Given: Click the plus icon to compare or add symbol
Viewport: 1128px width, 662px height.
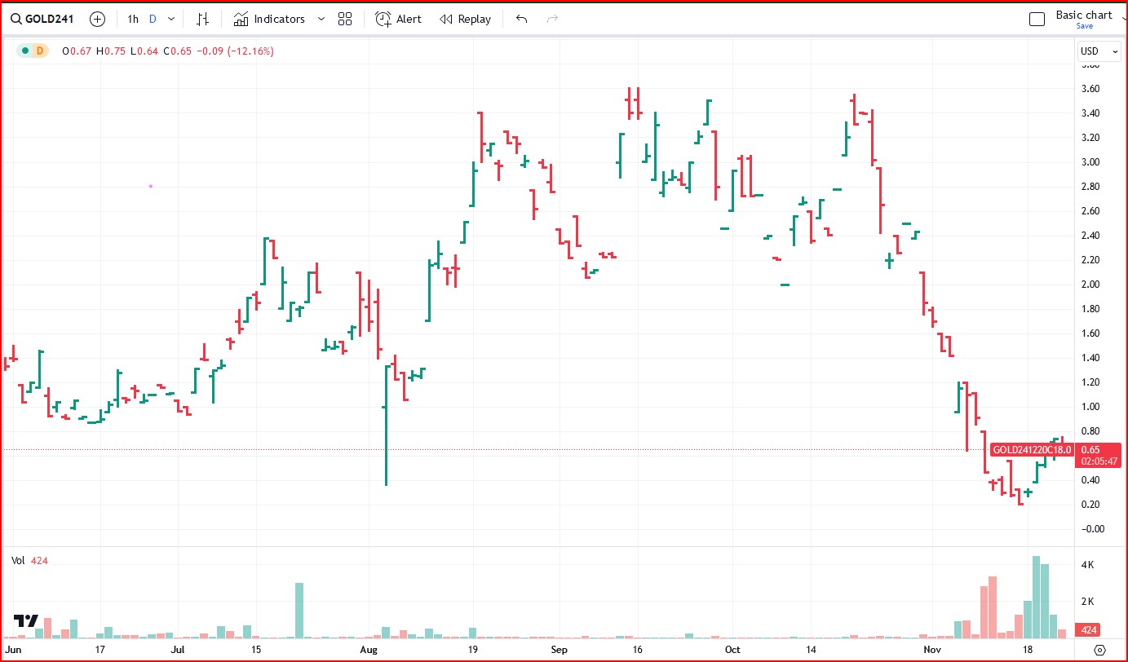Looking at the screenshot, I should [97, 19].
